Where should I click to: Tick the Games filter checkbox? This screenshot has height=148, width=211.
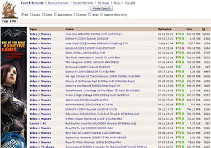pyautogui.click(x=76, y=14)
